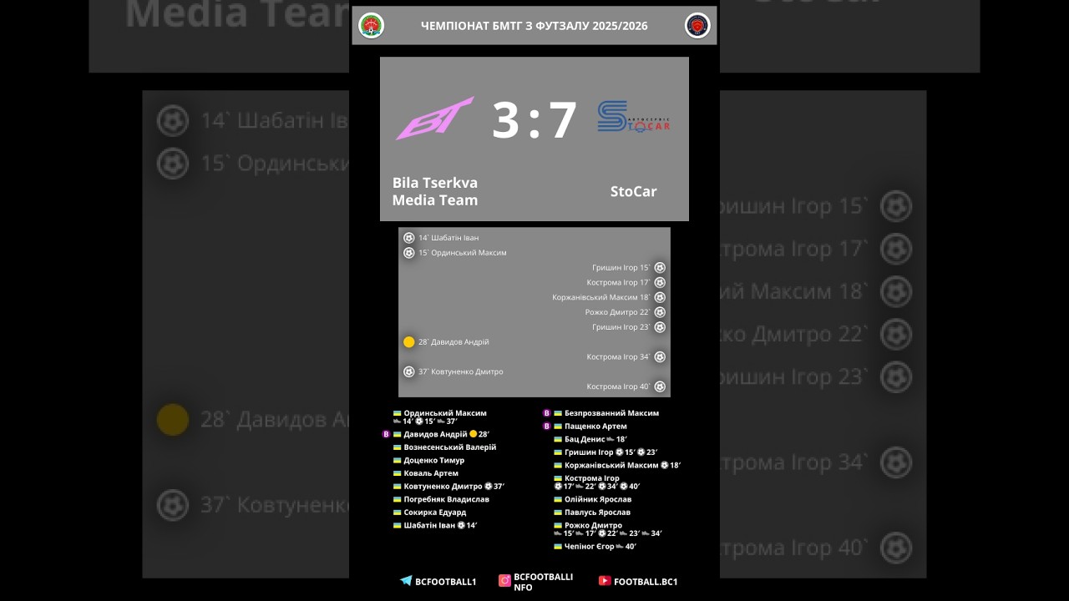Click the Ukraine flag beside Чепіног Єгор
This screenshot has width=1069, height=601.
pyautogui.click(x=558, y=547)
